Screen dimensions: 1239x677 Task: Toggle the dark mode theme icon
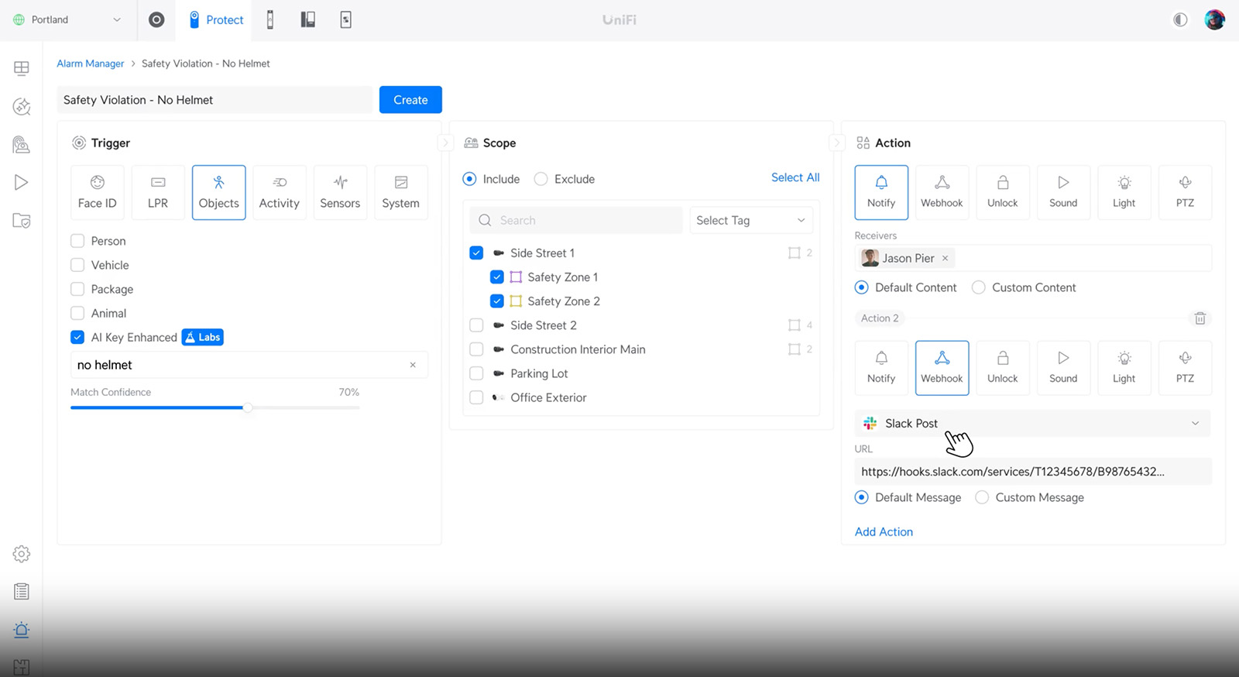[1180, 20]
